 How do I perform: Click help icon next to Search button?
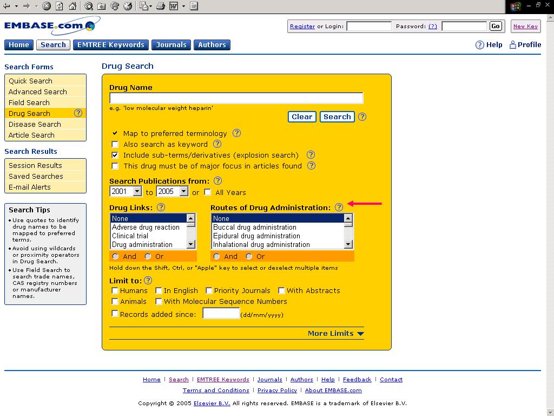click(362, 117)
